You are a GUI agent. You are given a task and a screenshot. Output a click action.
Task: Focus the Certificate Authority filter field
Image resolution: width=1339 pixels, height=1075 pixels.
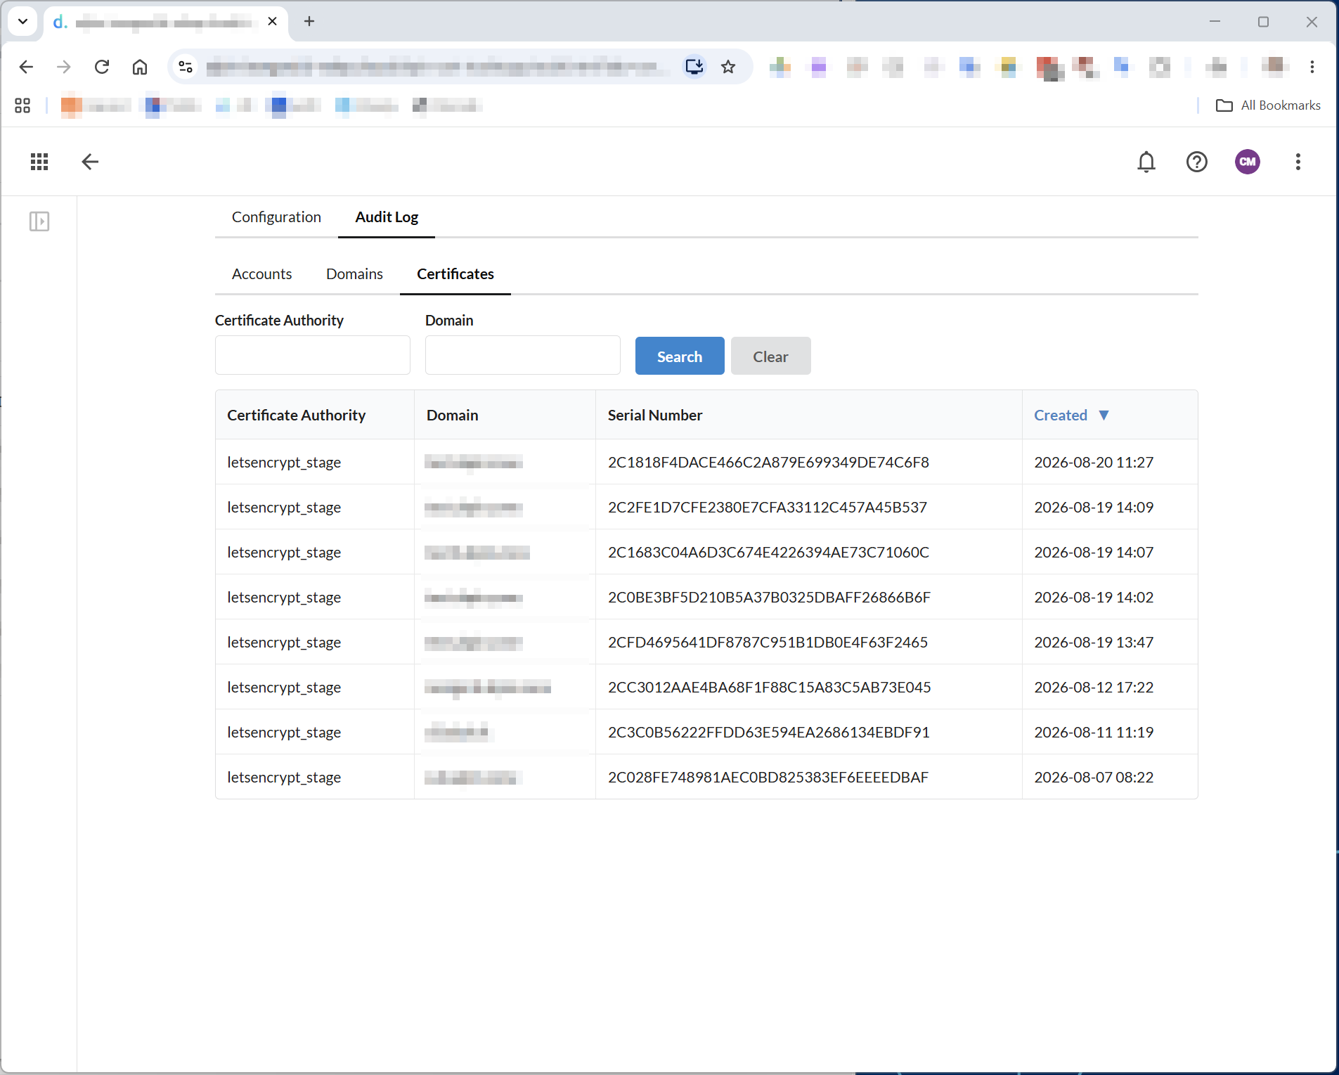click(x=313, y=356)
